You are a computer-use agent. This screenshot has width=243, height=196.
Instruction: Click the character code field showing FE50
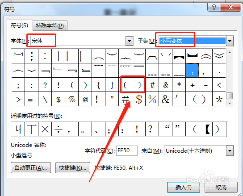126,150
